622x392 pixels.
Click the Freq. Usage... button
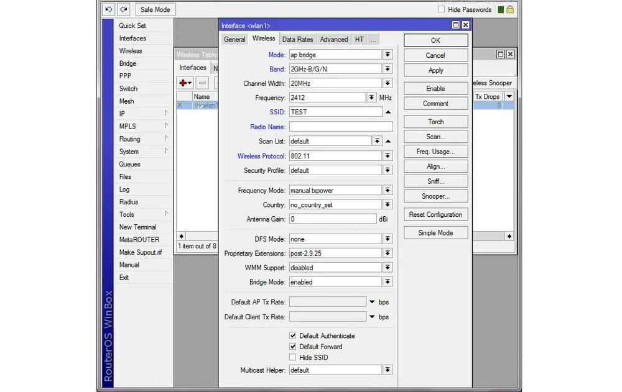click(435, 152)
